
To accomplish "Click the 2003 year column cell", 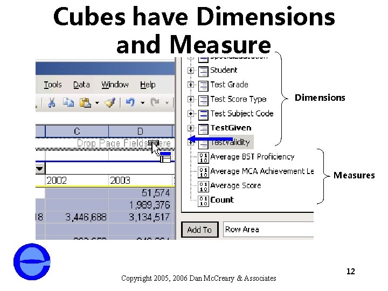I will [x=140, y=181].
